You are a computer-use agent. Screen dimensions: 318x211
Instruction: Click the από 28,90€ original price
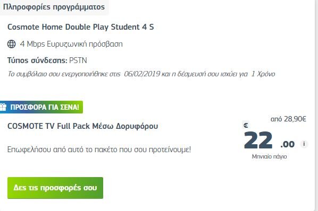click(288, 119)
